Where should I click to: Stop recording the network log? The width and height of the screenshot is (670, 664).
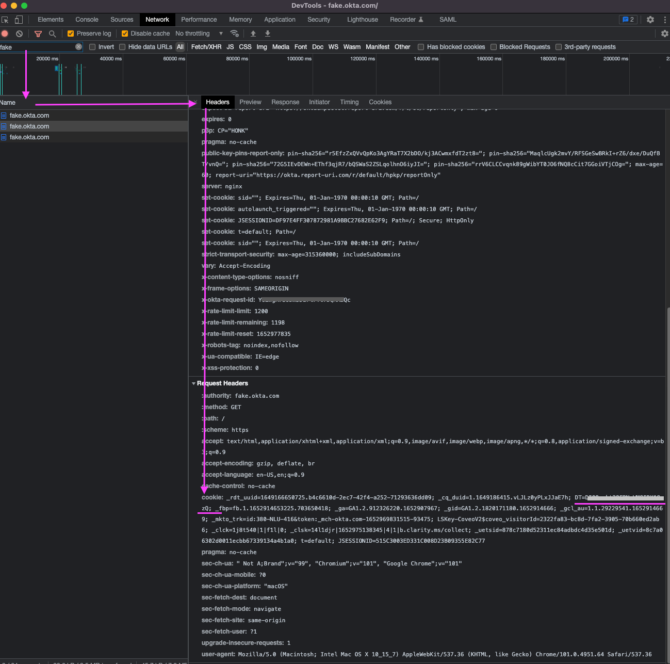point(5,33)
